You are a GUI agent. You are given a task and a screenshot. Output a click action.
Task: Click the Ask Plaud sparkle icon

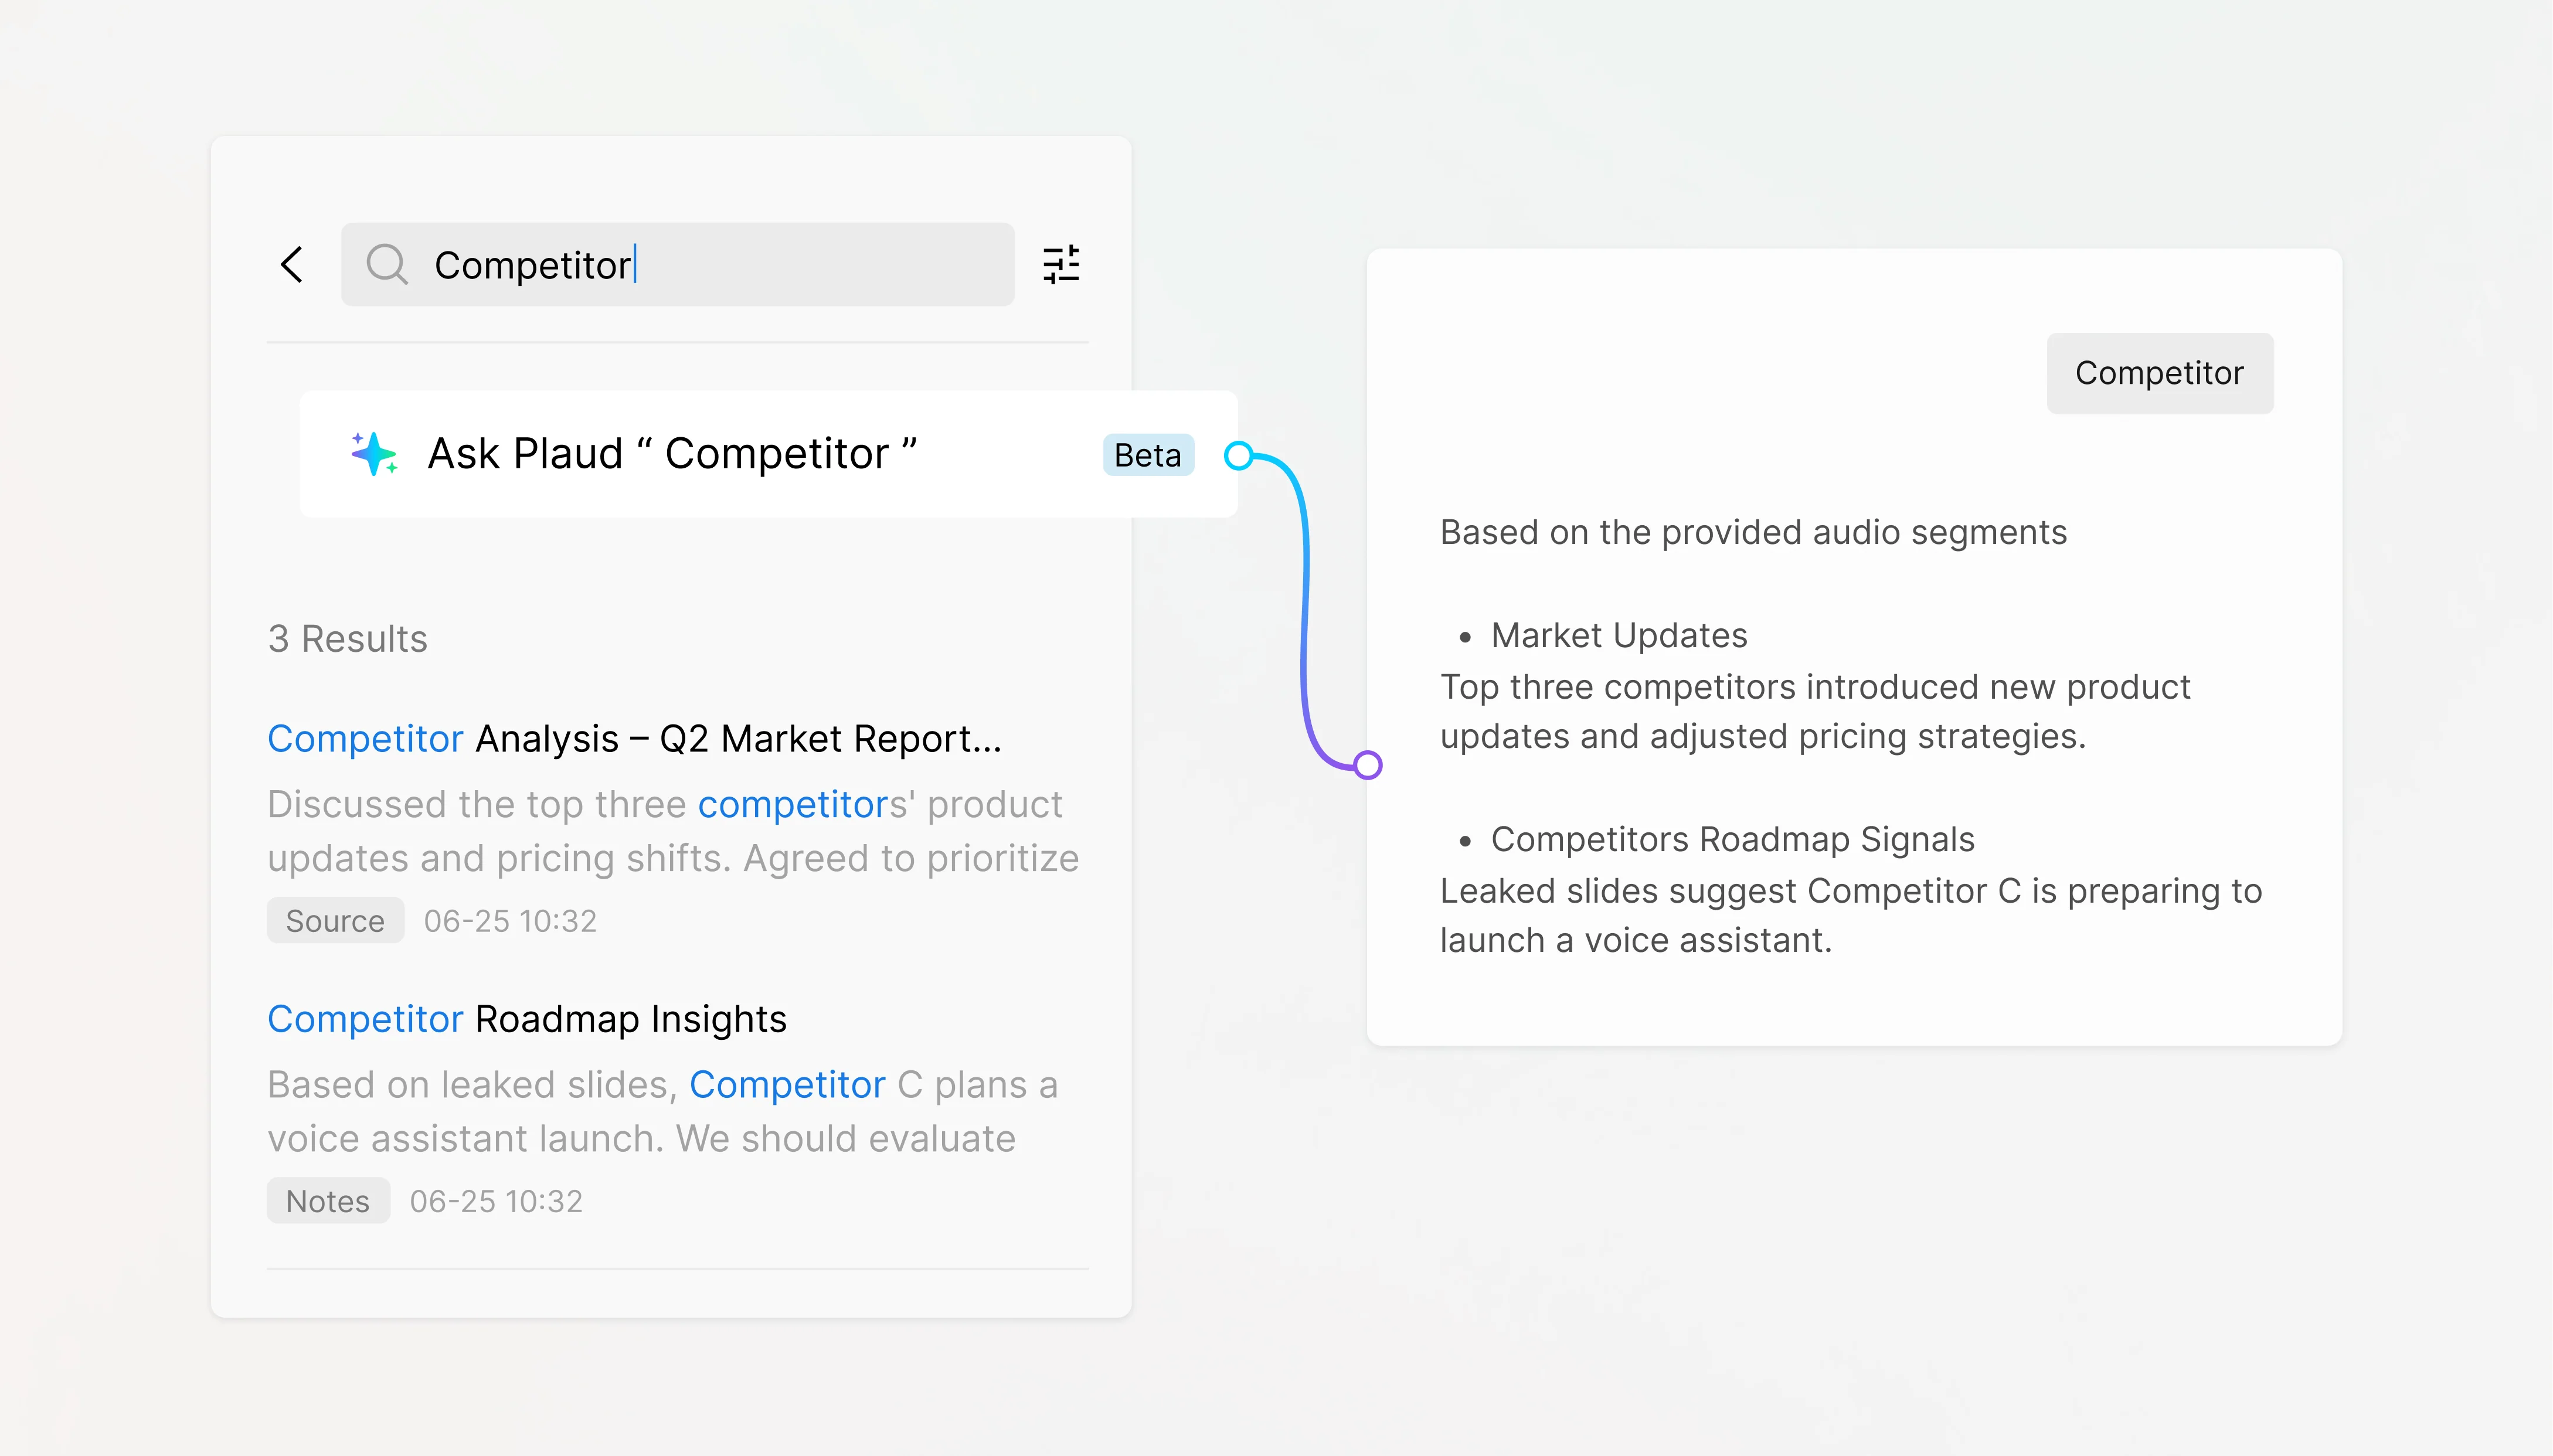click(374, 454)
